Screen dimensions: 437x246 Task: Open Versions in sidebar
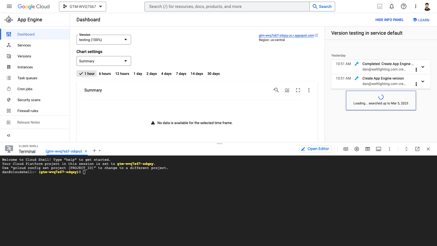35,56
